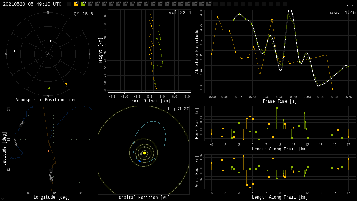357x201 pixels.
Task: Select the orange station 01 box
Action: [76, 4]
